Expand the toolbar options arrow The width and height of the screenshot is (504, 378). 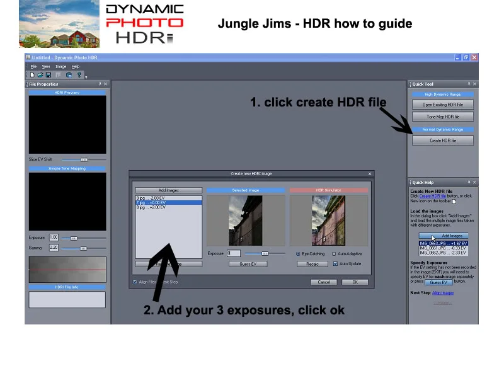(86, 76)
